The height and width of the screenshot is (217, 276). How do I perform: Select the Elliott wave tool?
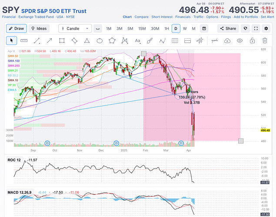tap(162, 41)
